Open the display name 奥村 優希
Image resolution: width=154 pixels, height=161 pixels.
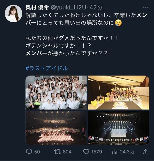click(37, 7)
